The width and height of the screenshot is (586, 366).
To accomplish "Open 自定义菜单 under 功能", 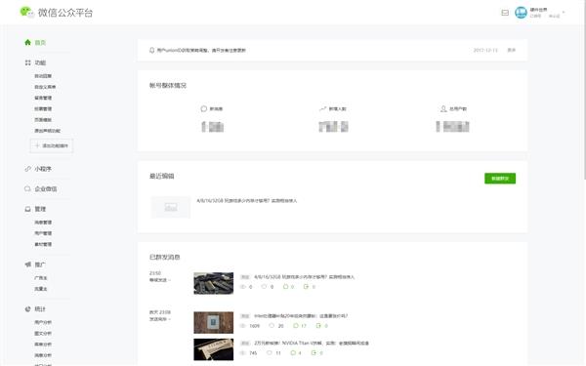I will (x=45, y=87).
